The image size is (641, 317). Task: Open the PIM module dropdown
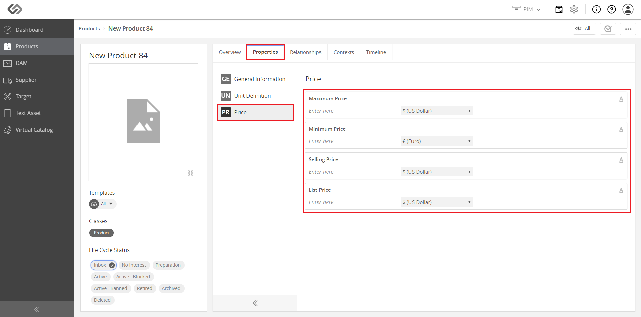pos(527,9)
